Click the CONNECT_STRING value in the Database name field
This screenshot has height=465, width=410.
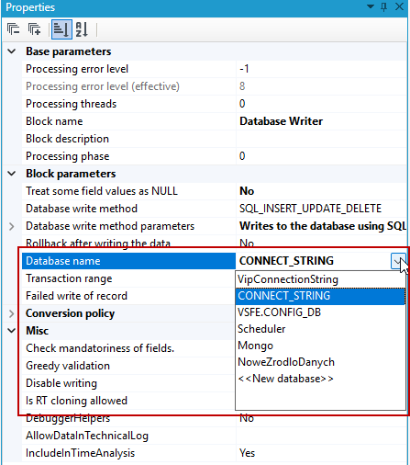point(313,261)
